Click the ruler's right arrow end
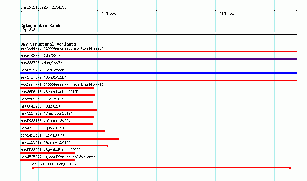307x181 pixels. (296, 11)
